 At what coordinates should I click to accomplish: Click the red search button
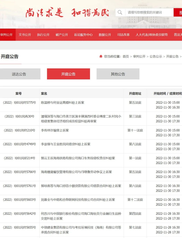pos(178,12)
